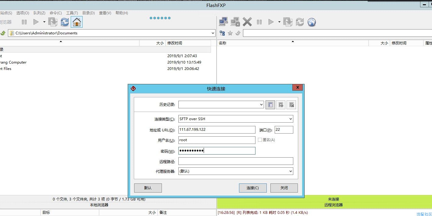Image resolution: width=432 pixels, height=216 pixels.
Task: Open the 帮助(H) menu
Action: point(121,13)
